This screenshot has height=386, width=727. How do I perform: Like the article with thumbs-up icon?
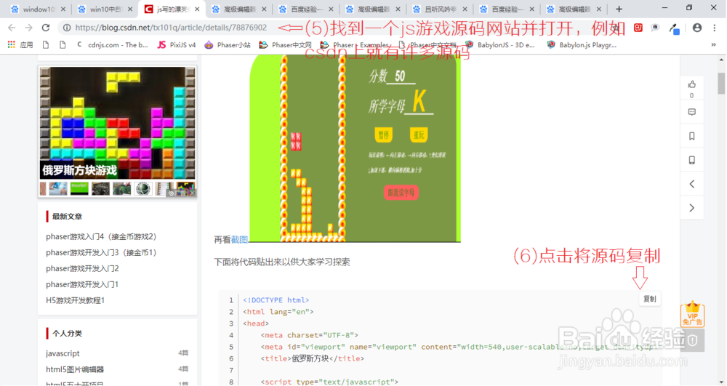tap(692, 84)
